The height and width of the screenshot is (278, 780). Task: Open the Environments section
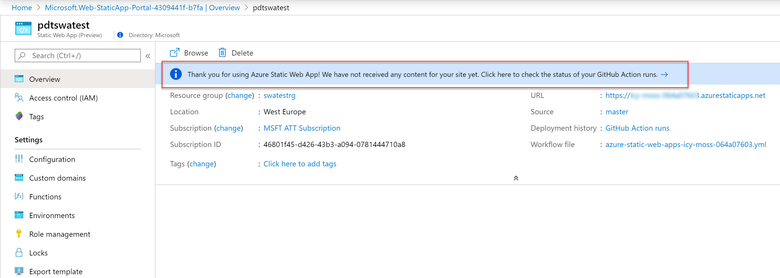pos(52,215)
